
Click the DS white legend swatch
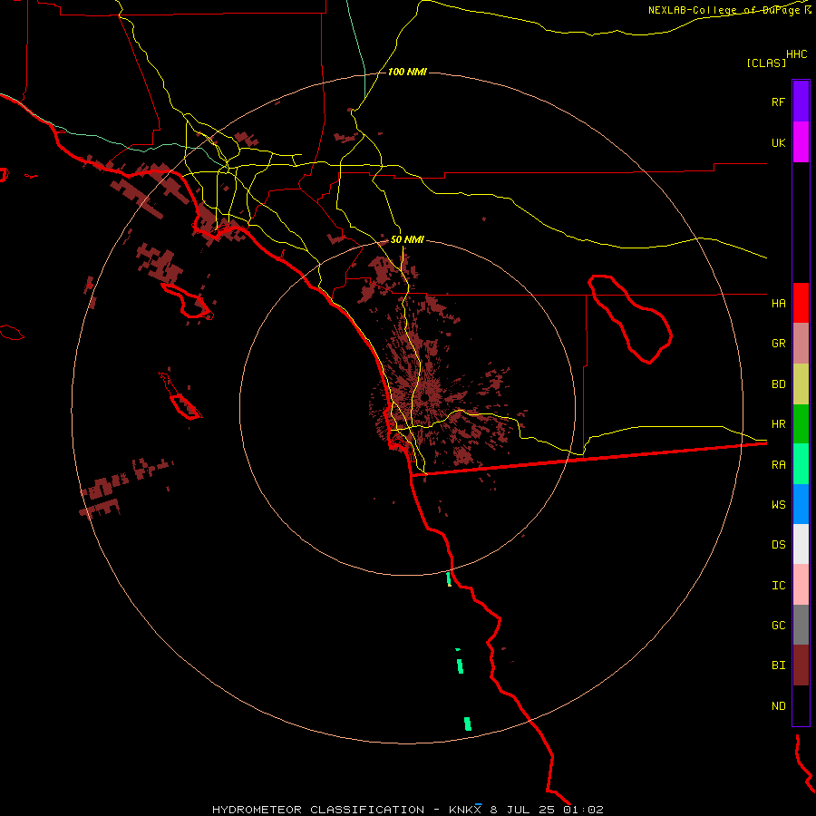click(801, 544)
